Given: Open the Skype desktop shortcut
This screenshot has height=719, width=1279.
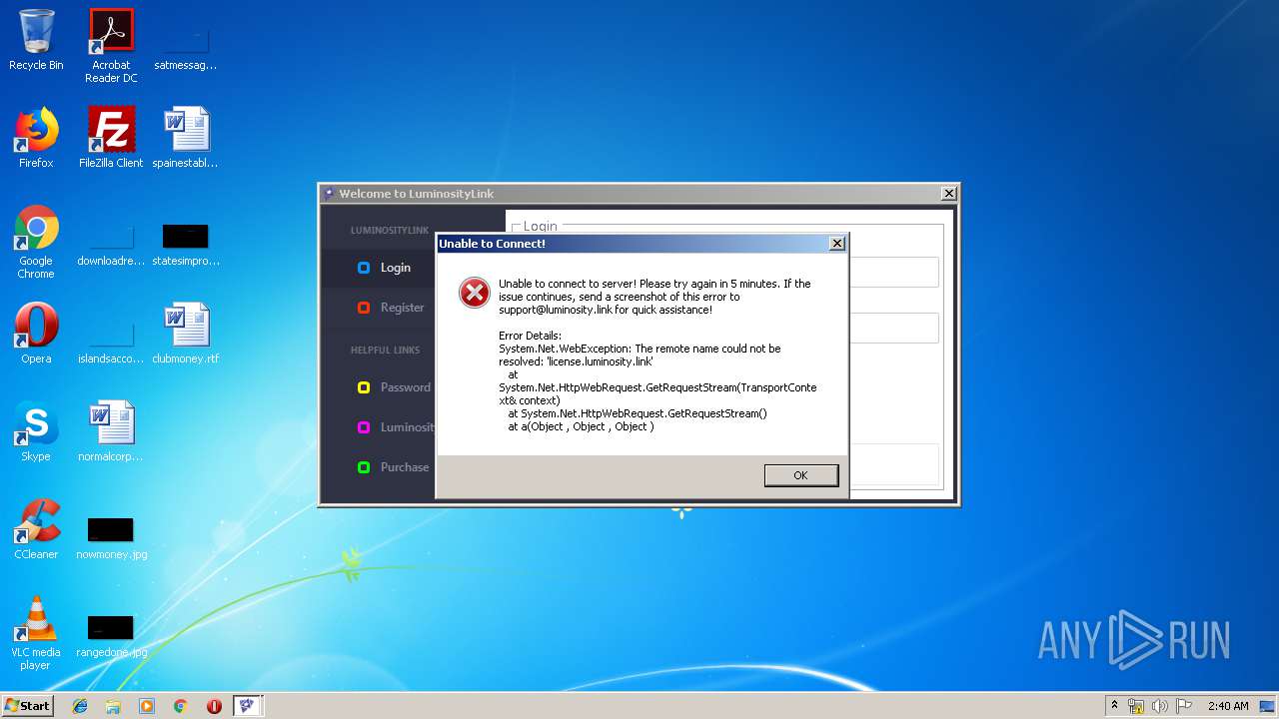Looking at the screenshot, I should [x=36, y=431].
